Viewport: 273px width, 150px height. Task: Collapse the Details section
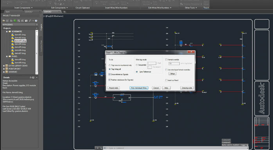36,78
